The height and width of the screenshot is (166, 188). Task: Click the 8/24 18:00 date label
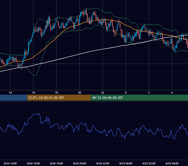coord(56,163)
